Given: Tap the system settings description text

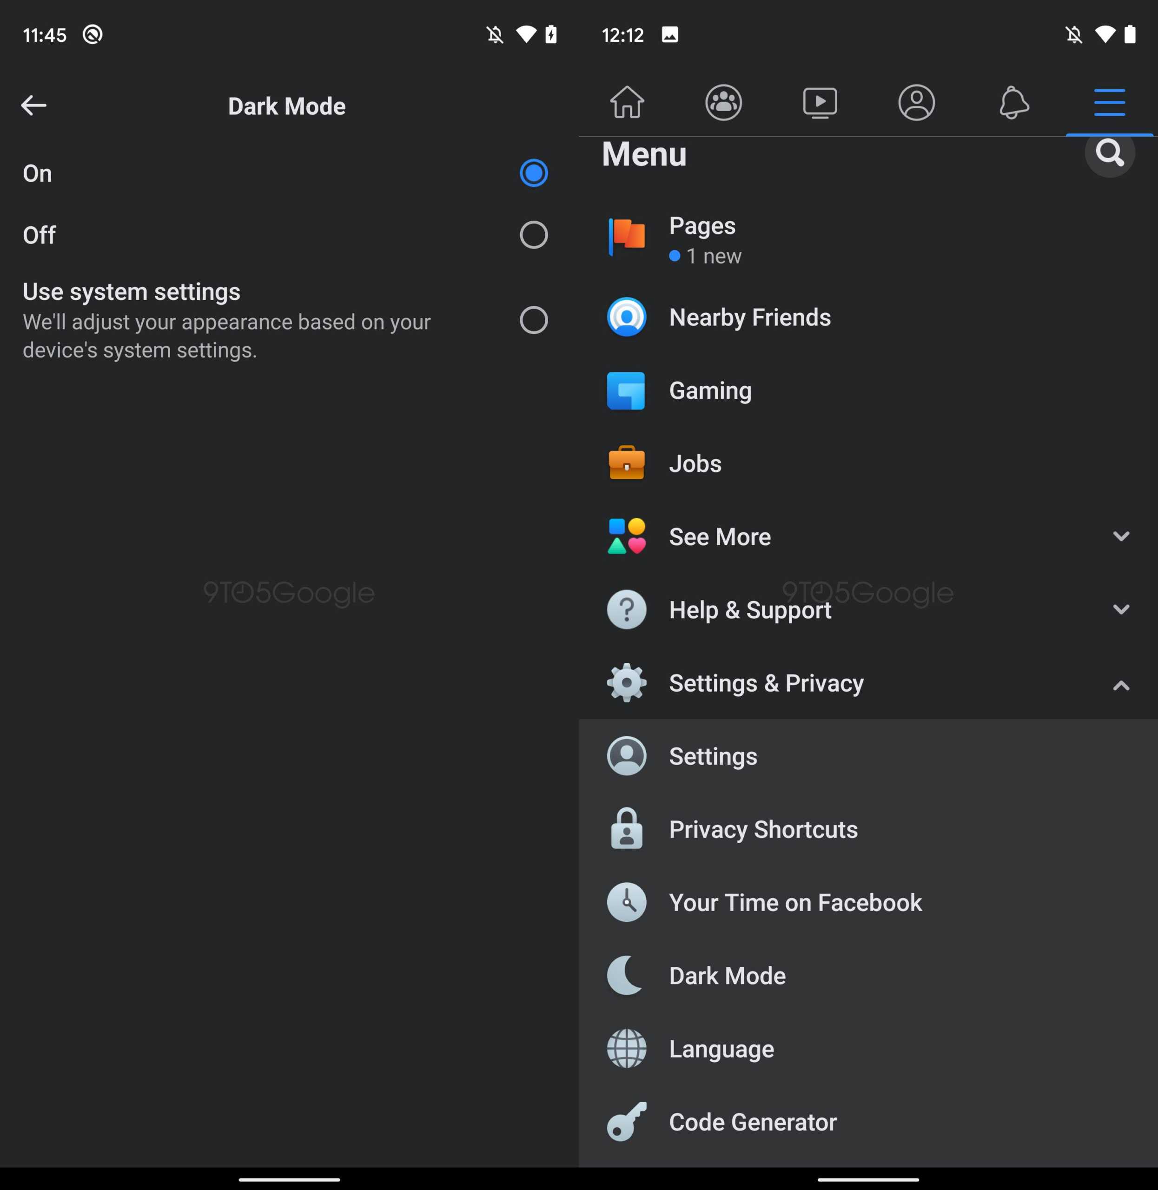Looking at the screenshot, I should 226,336.
